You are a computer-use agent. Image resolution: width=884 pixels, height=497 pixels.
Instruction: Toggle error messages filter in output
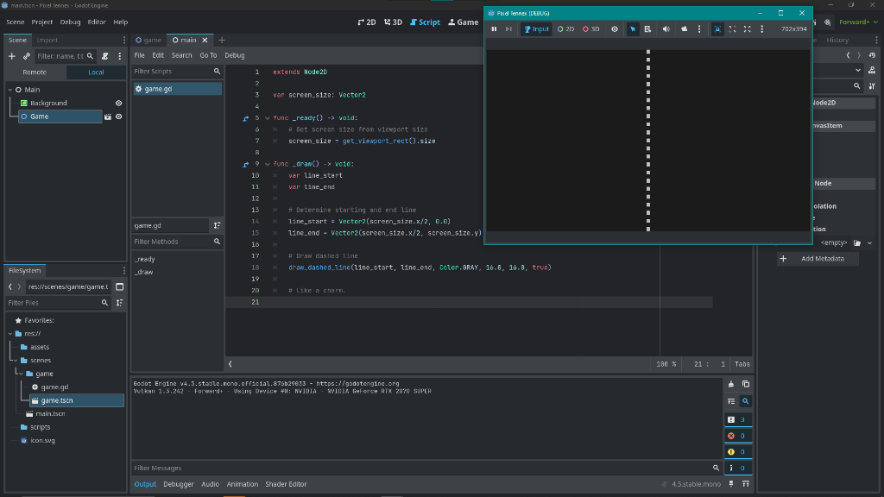coord(738,436)
